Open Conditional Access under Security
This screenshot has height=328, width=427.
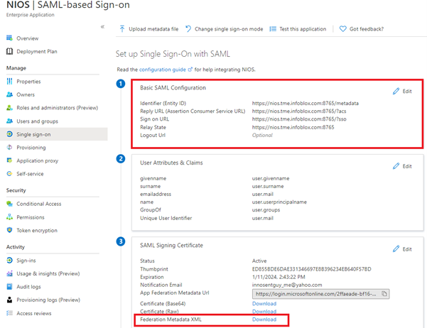click(x=39, y=204)
